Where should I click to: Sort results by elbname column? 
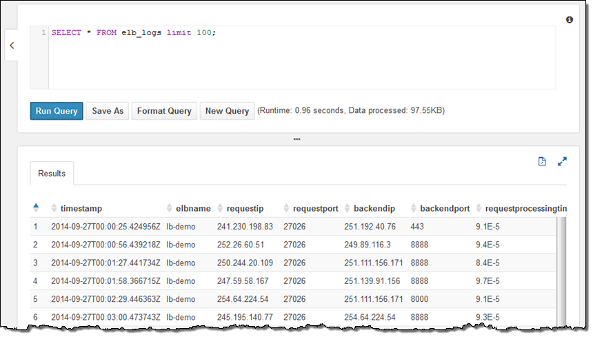click(189, 208)
